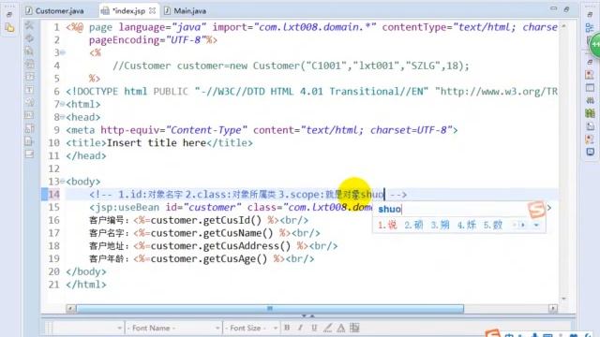This screenshot has width=600, height=337.
Task: Choose candidate 2 '硕' in the IME popup
Action: 413,225
